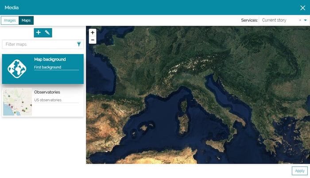Viewport: 310px width, 178px height.
Task: Focus the Filter maps field
Action: tap(39, 44)
